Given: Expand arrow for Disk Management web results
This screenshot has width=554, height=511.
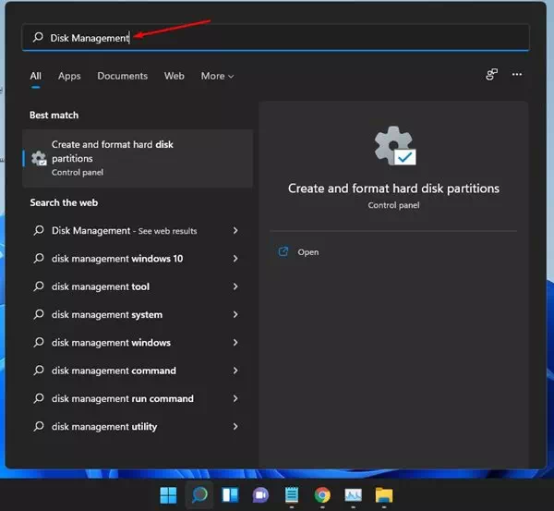Looking at the screenshot, I should (235, 231).
